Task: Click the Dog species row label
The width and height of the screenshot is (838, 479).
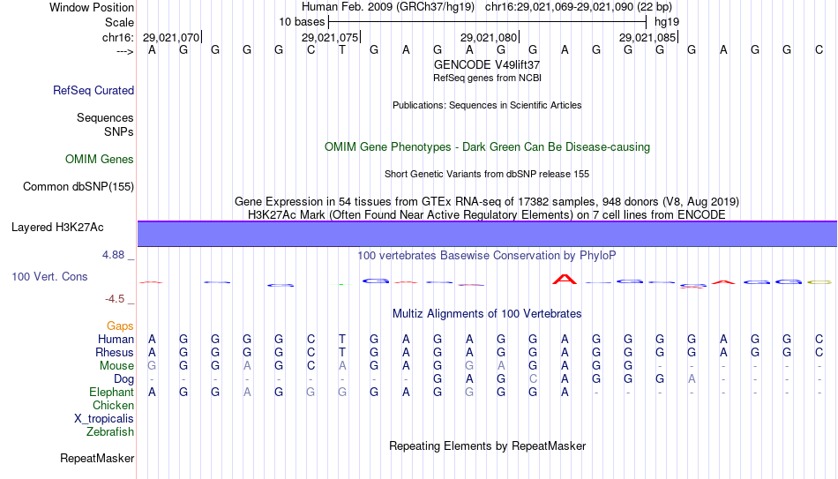Action: [x=123, y=379]
